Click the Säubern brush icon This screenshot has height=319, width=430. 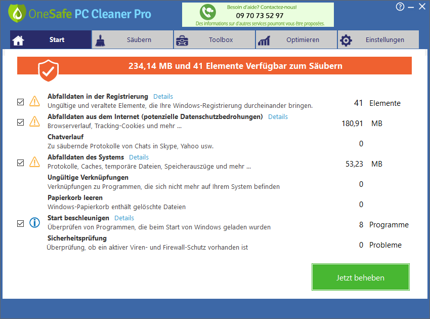[x=101, y=39]
